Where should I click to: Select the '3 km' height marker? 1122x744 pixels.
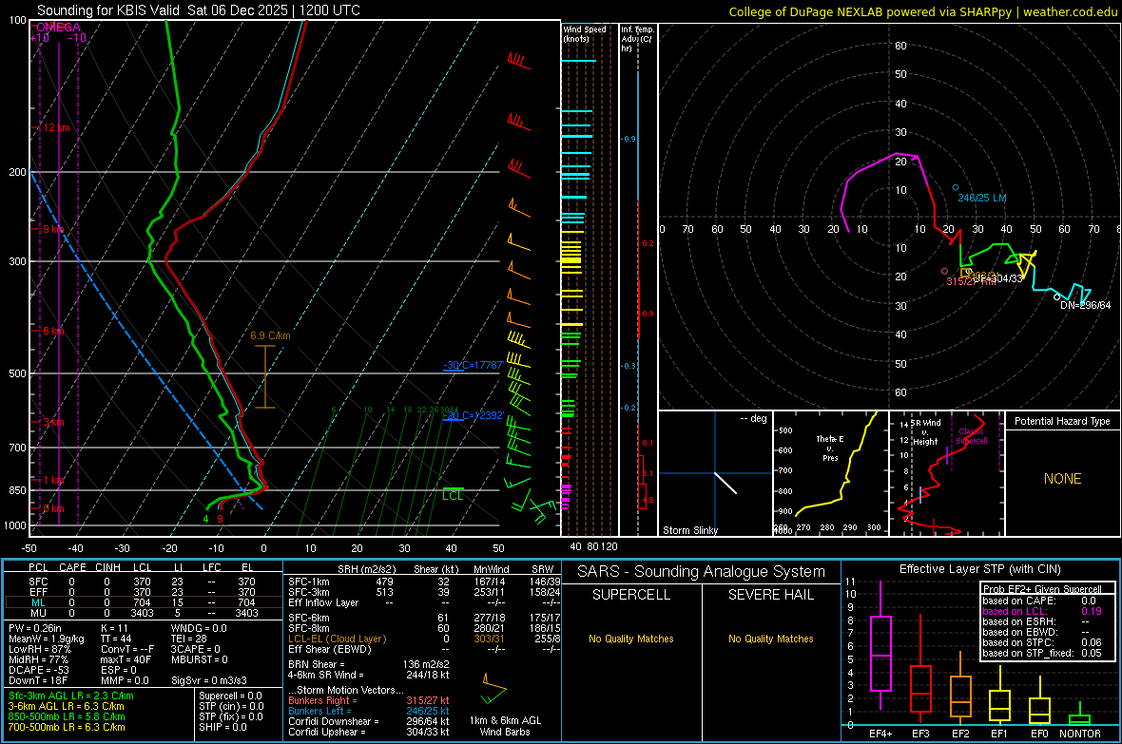53,422
